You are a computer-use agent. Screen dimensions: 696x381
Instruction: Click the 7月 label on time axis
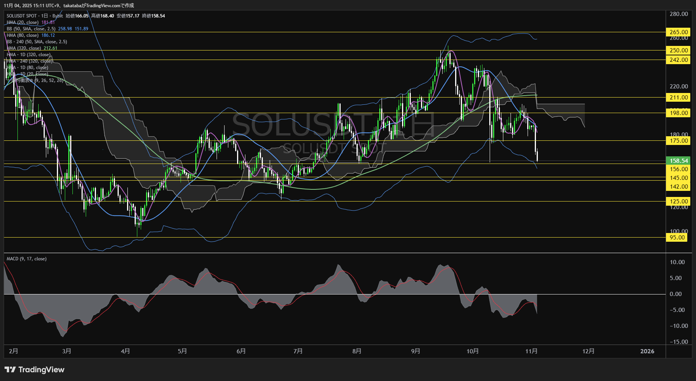298,351
